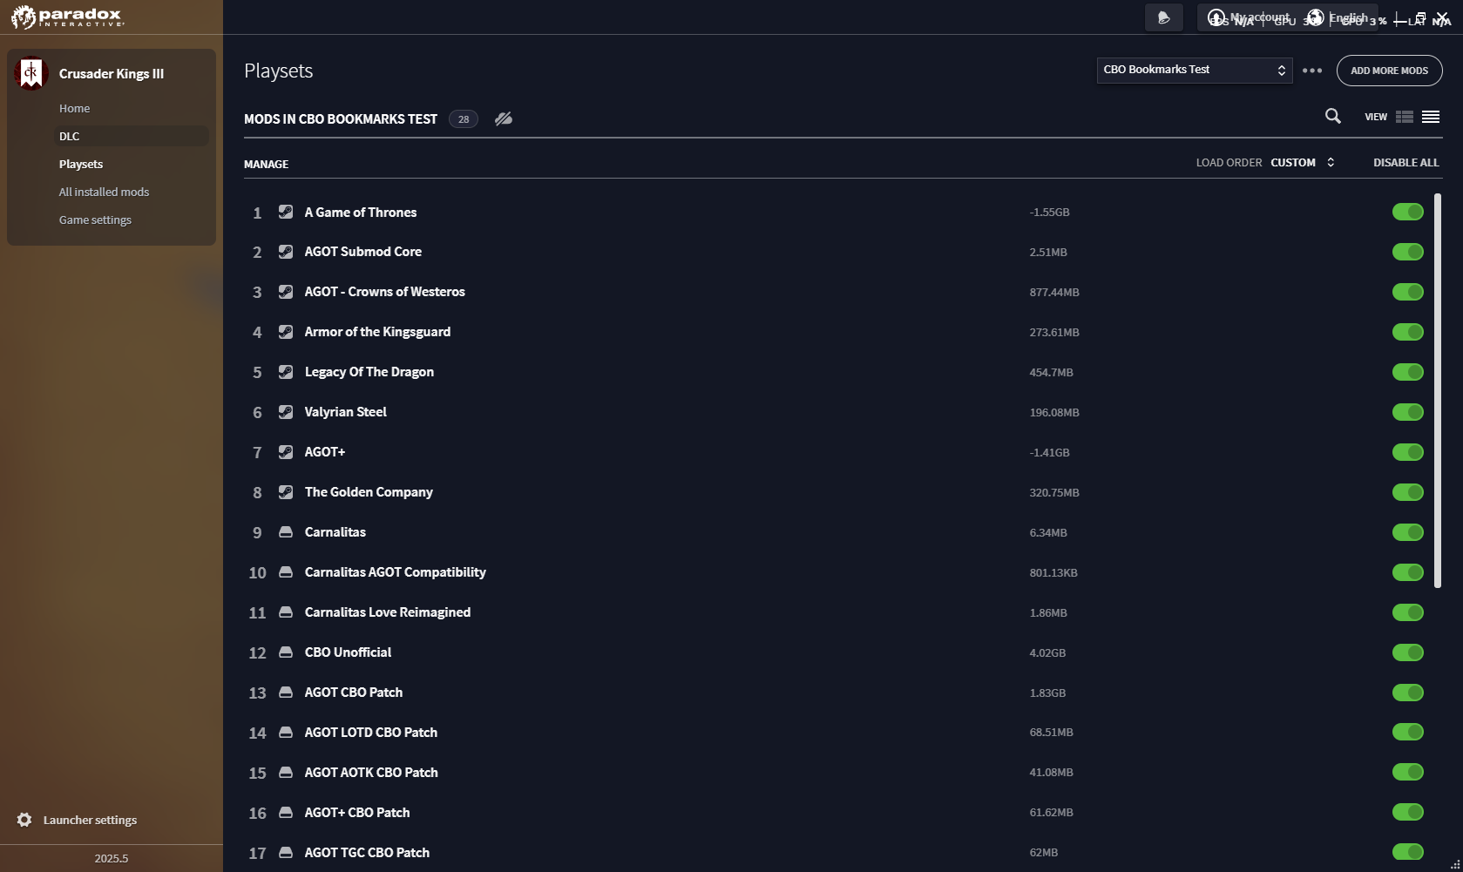Screen dimensions: 1463x872
Task: Toggle The Golden Company mod
Action: click(1407, 492)
